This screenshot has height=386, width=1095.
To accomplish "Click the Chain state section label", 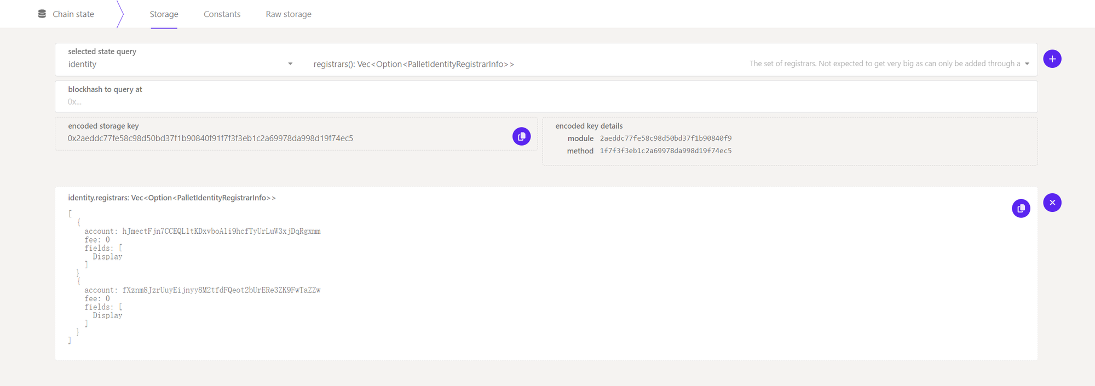I will (x=73, y=14).
